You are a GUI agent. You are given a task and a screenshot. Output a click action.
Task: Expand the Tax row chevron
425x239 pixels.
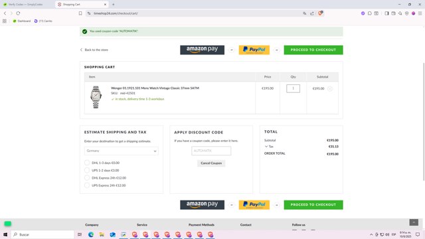pyautogui.click(x=266, y=146)
